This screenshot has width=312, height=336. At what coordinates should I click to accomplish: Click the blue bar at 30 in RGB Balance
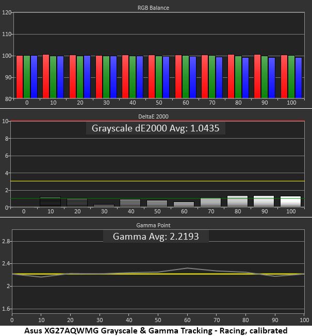click(x=113, y=77)
